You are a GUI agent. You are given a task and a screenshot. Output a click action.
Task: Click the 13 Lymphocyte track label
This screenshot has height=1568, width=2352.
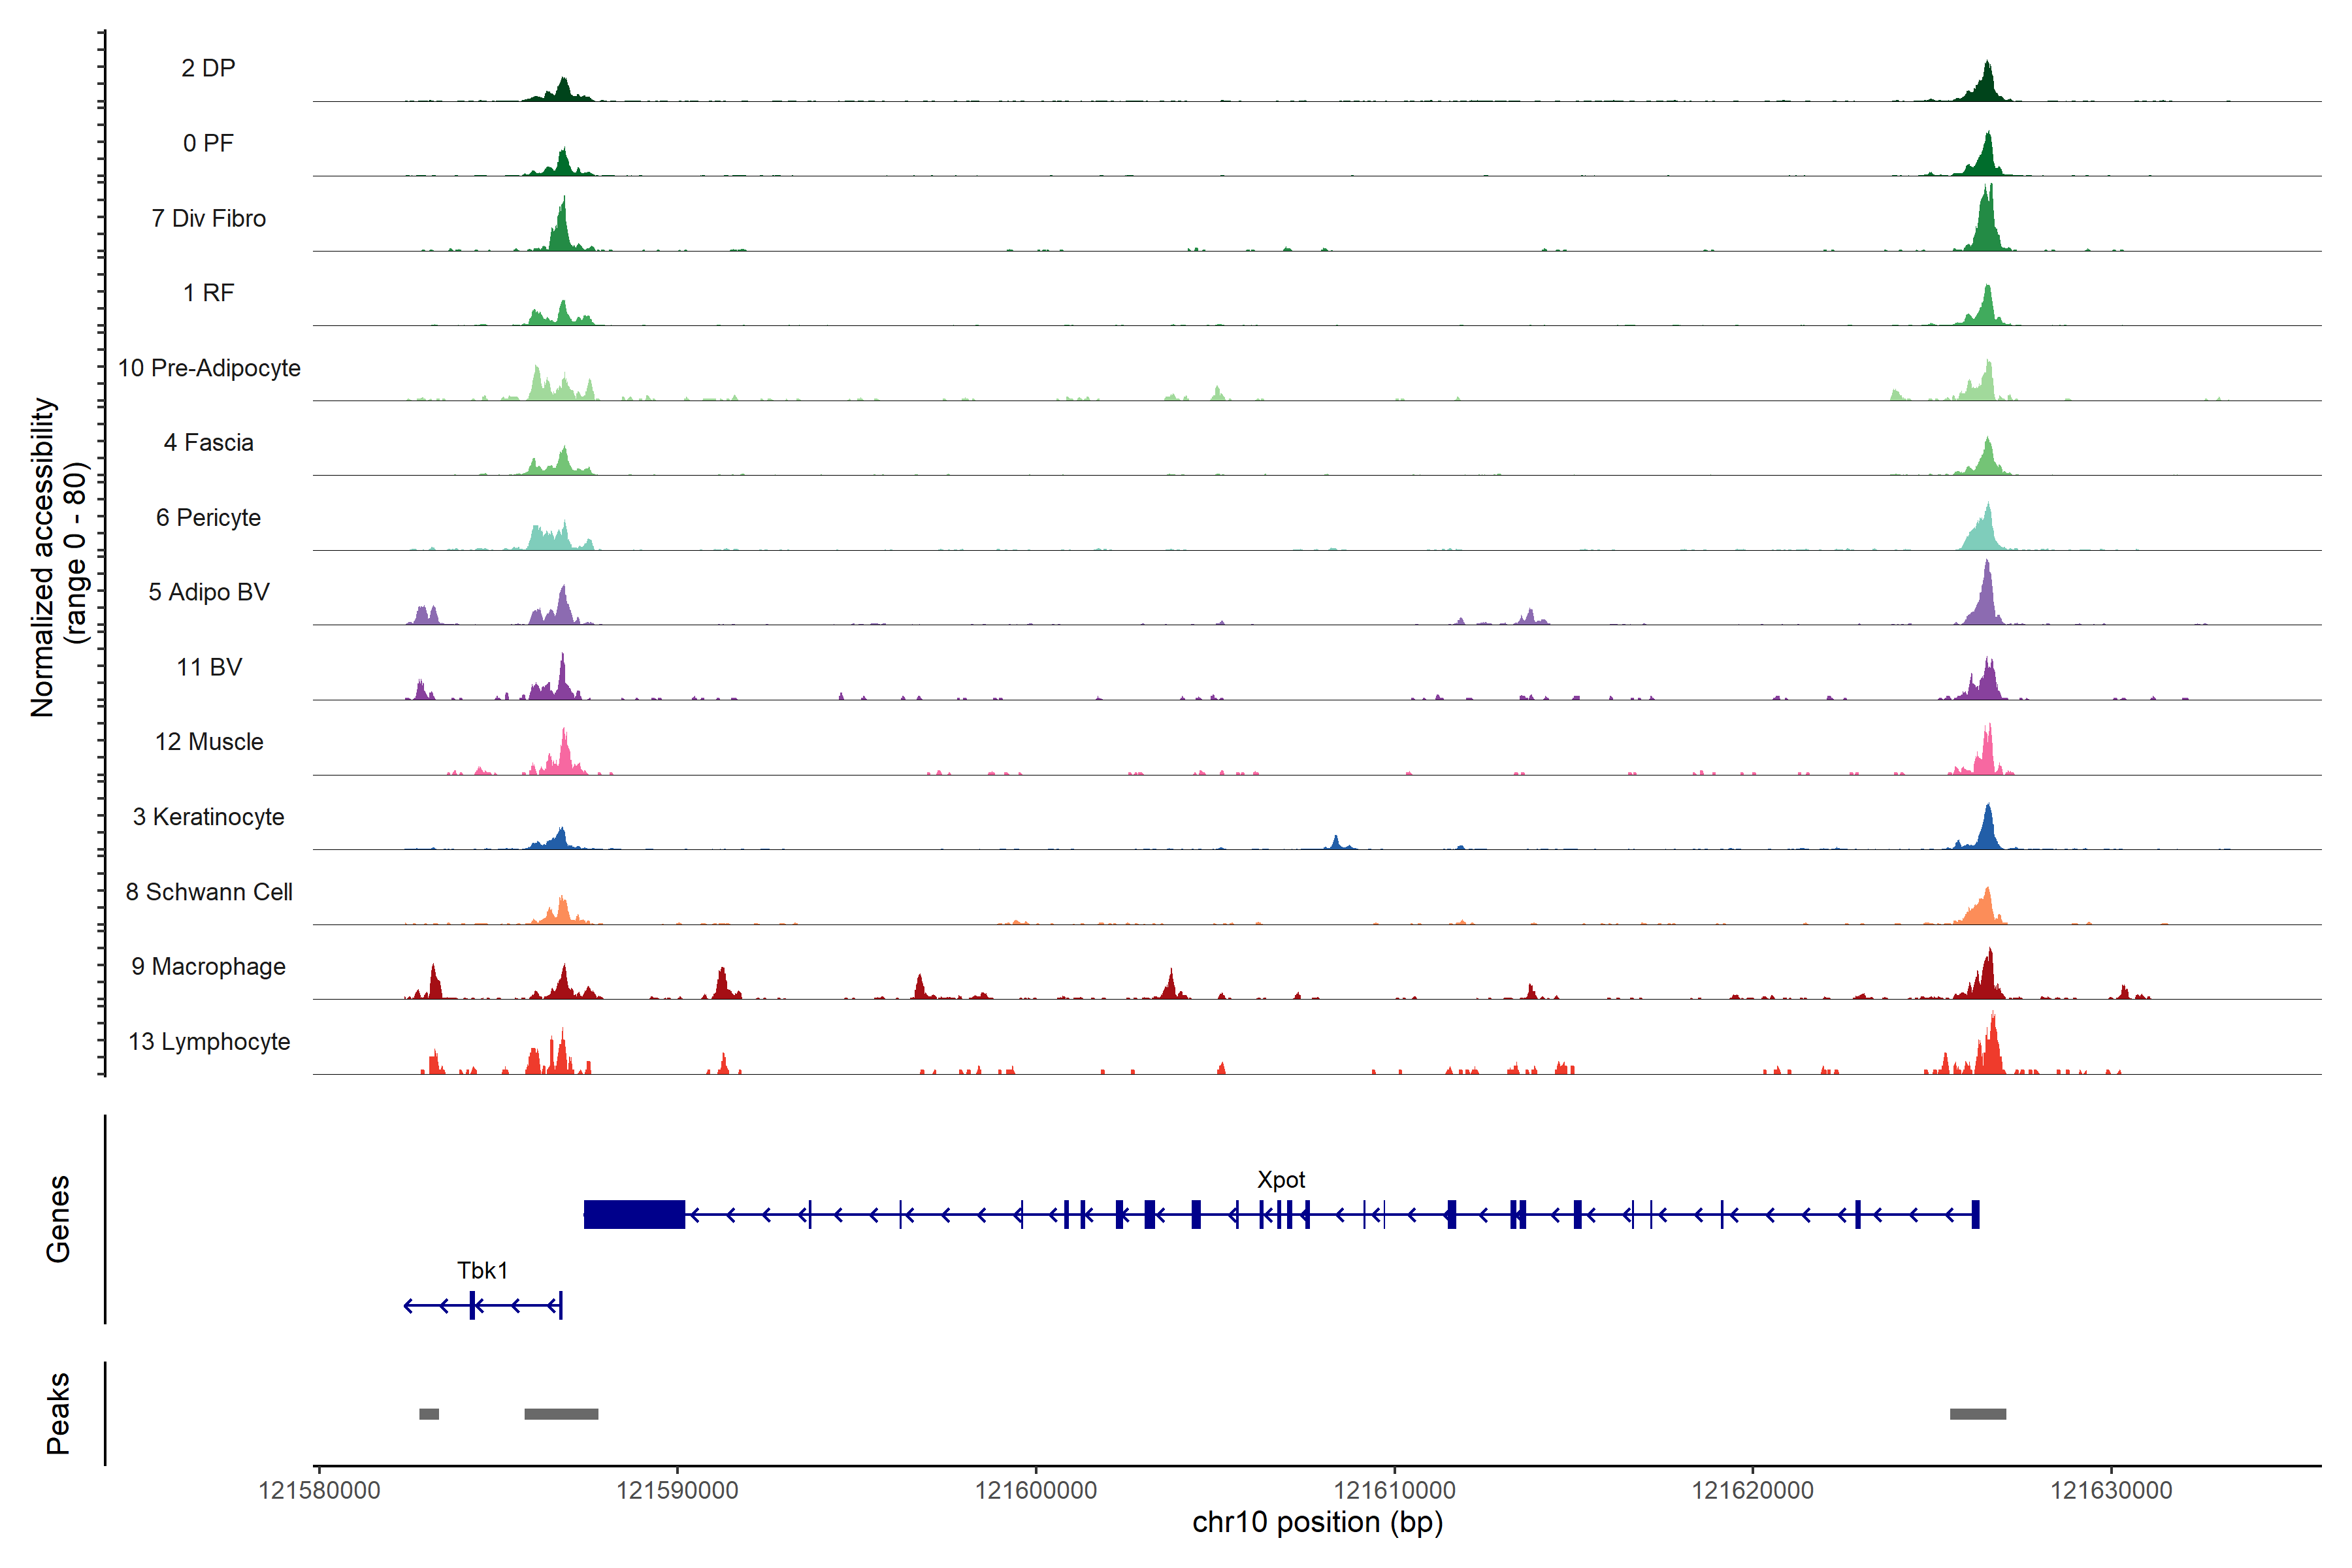coord(208,1041)
